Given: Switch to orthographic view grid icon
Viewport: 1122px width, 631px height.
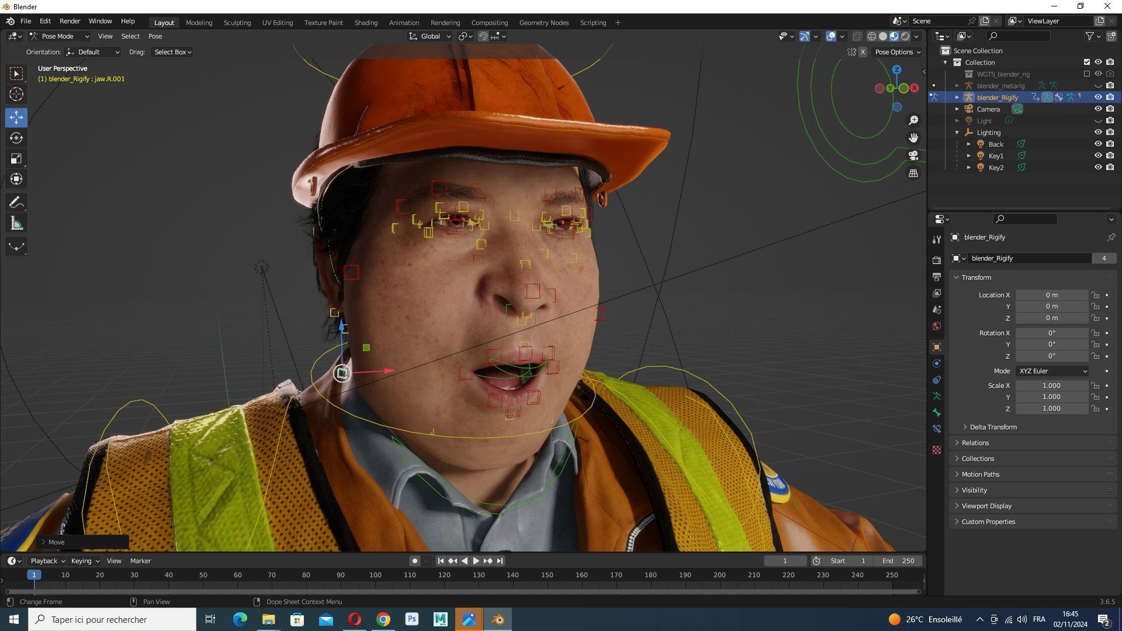Looking at the screenshot, I should [913, 173].
